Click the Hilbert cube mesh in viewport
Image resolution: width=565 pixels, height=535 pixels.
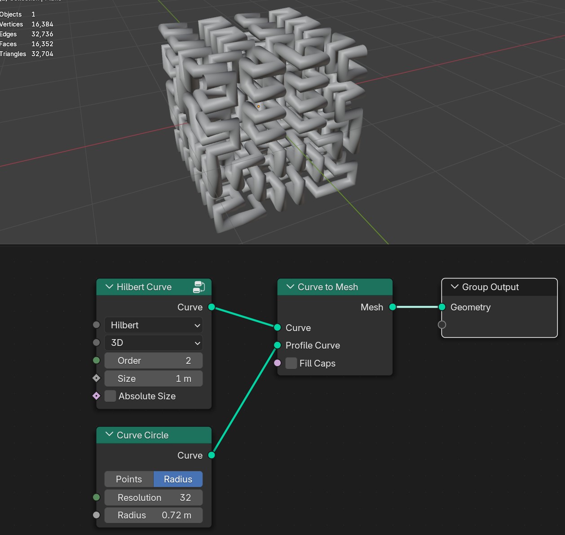pyautogui.click(x=263, y=119)
